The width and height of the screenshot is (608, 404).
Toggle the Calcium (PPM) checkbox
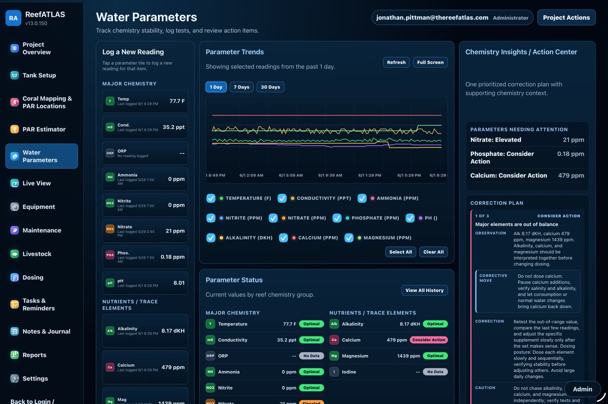[284, 238]
